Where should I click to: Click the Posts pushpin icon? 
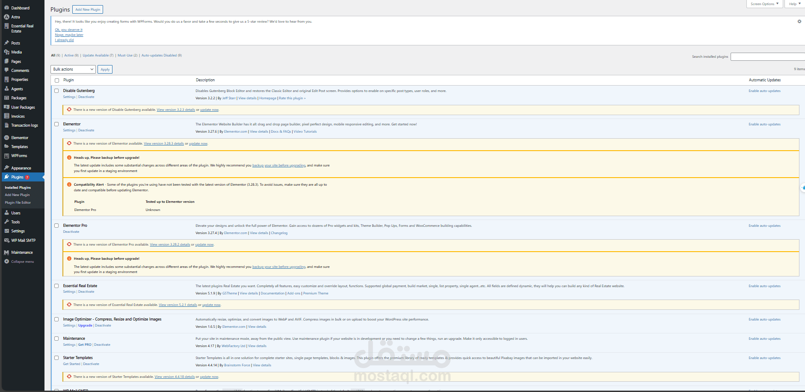click(6, 43)
